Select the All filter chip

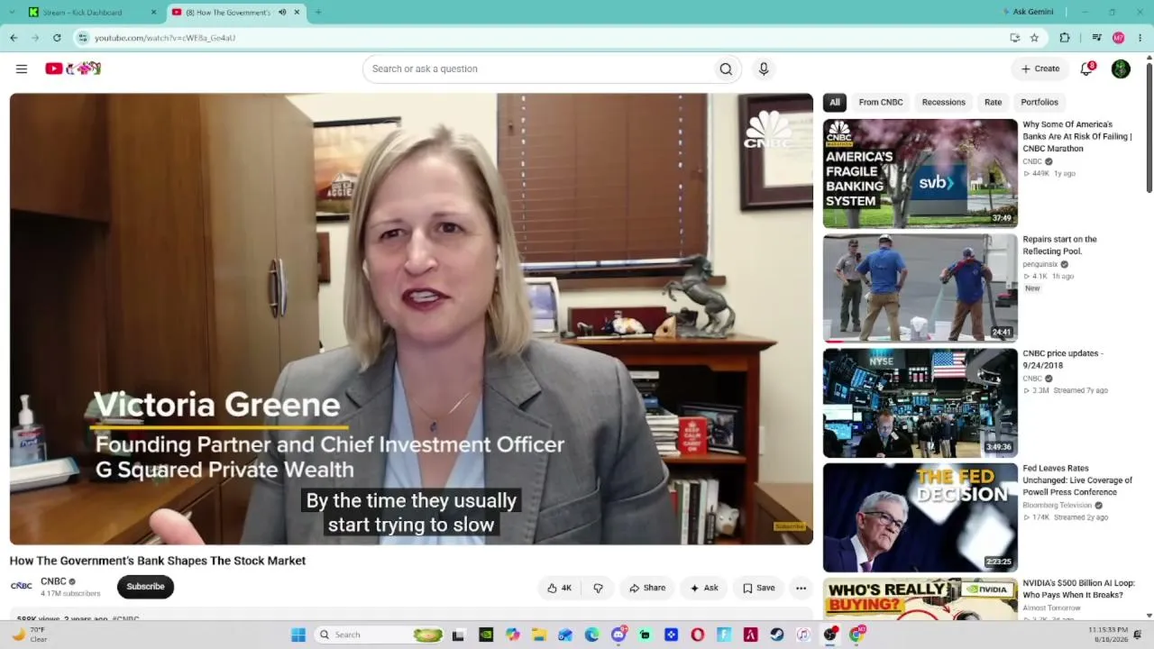(835, 102)
